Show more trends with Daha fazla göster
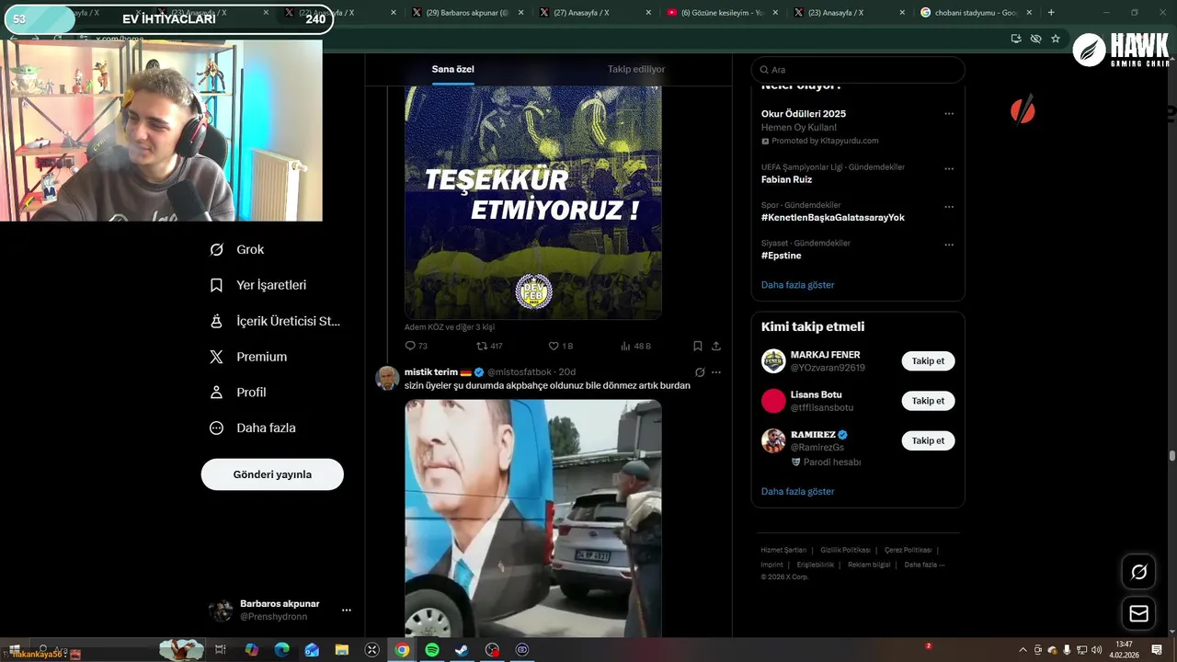Screen dimensions: 1177x662 point(797,285)
